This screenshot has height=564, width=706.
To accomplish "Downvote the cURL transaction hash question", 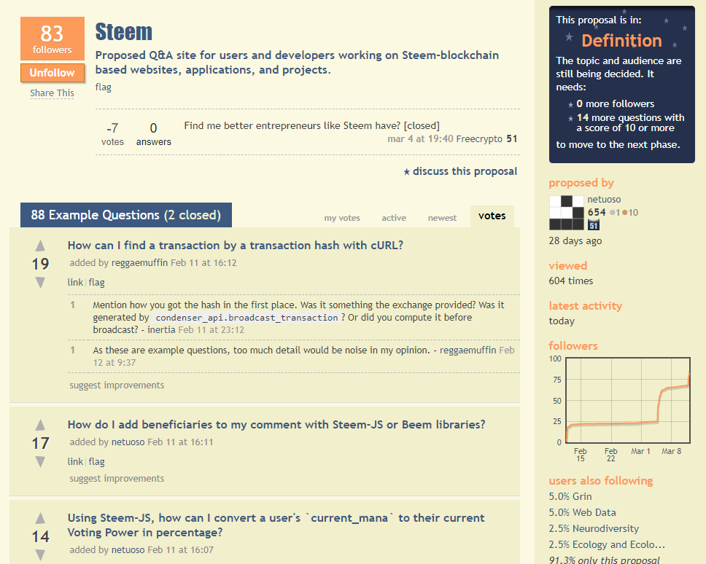I will pos(40,283).
